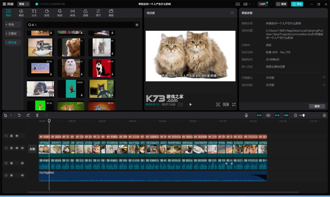Click the auto-save status check icon
Image resolution: width=330 pixels, height=197 pixels.
[37, 4]
